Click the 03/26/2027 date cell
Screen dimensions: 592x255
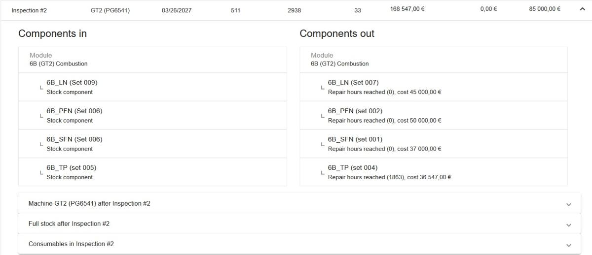177,10
